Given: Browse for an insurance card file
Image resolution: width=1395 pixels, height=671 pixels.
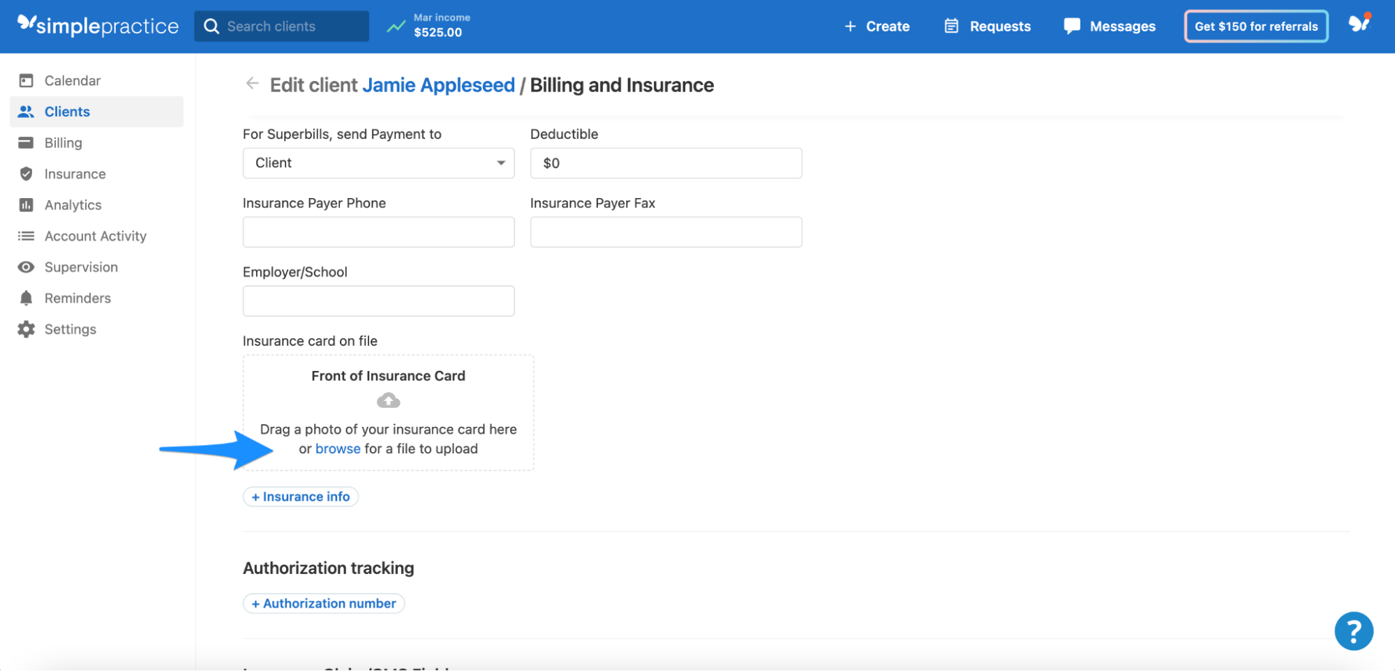Looking at the screenshot, I should (338, 448).
